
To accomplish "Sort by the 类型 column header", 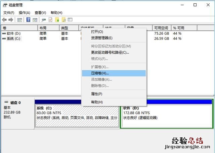I will pos(69,28).
